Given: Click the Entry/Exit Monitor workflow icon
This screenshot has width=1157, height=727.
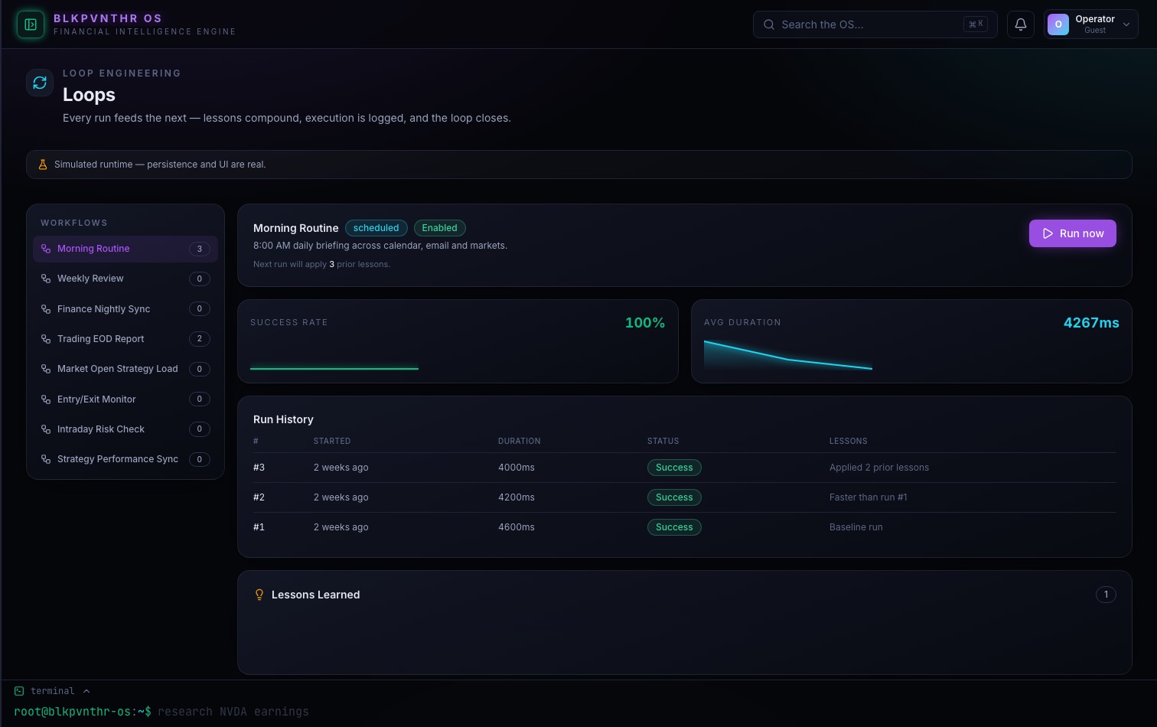Looking at the screenshot, I should (x=46, y=399).
